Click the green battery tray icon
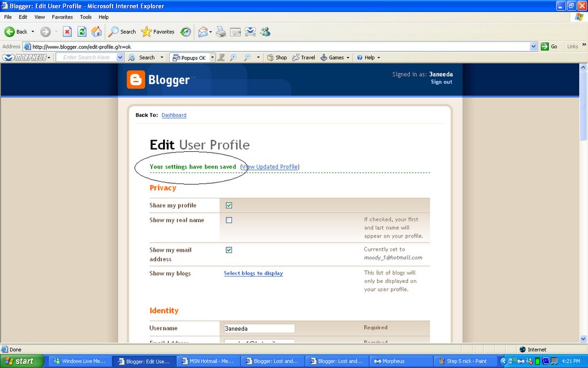The image size is (588, 368). (537, 361)
